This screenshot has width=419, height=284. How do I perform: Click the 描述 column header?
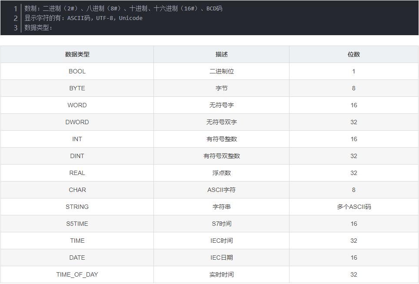pyautogui.click(x=221, y=54)
